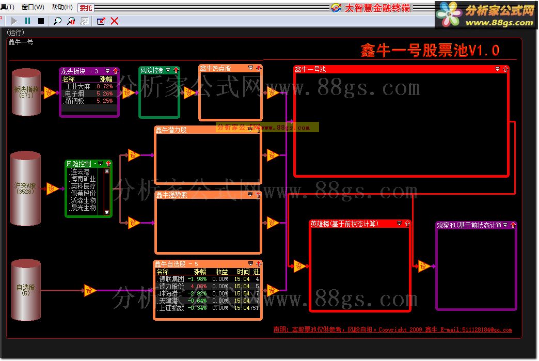
Task: Open dropdown arrow on 观察池 panel
Action: click(505, 225)
